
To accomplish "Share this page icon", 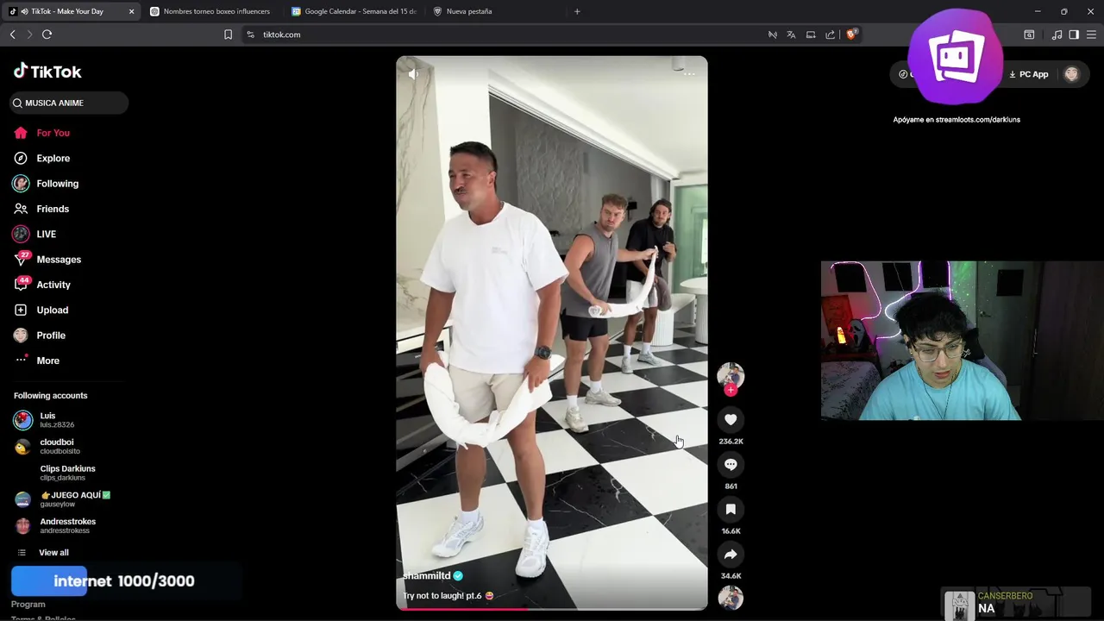I will tap(830, 34).
